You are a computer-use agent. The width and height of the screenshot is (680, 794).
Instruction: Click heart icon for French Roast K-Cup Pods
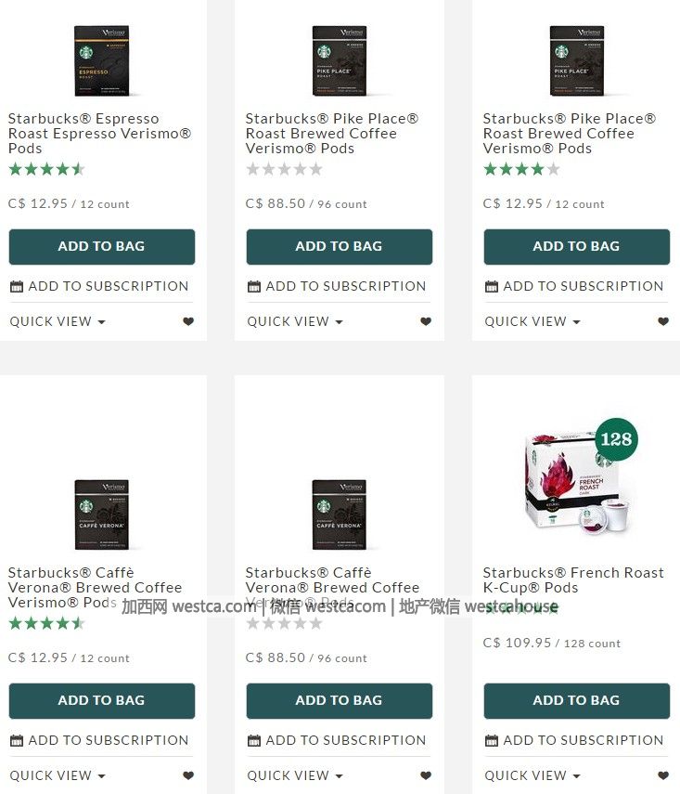[x=663, y=775]
